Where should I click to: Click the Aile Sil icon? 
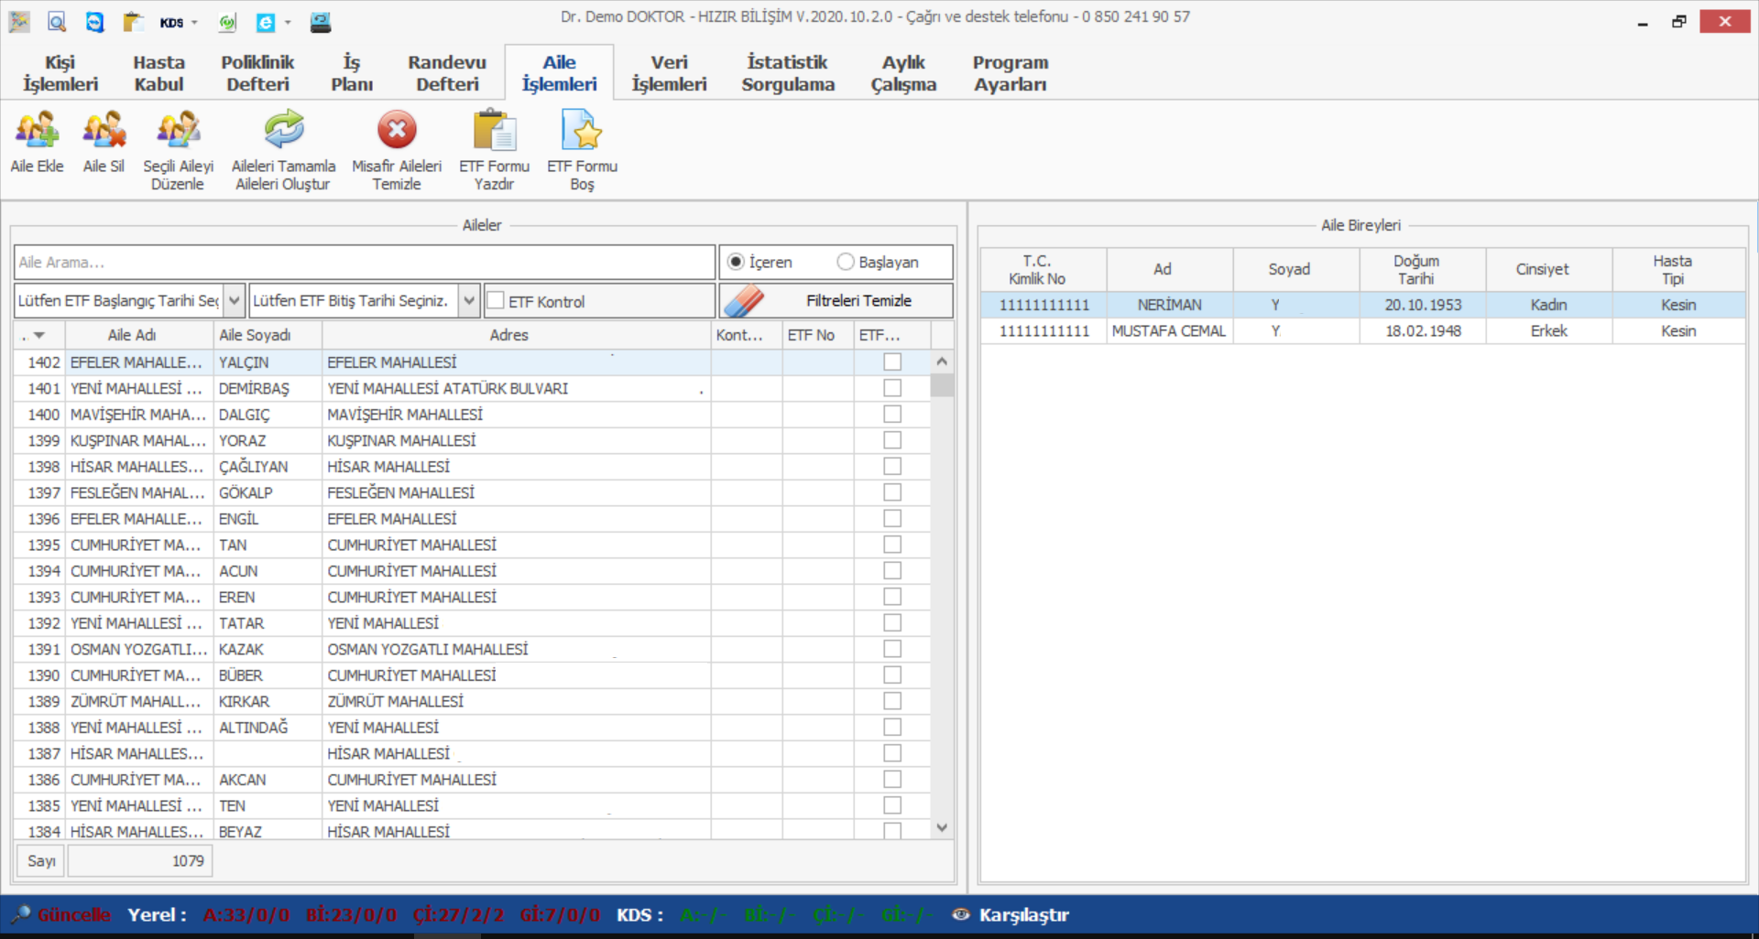coord(104,131)
